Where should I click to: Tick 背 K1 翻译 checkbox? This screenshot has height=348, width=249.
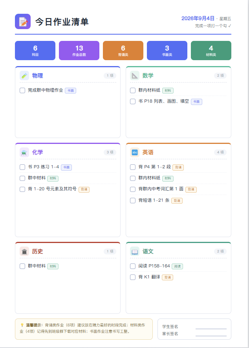tap(133, 277)
